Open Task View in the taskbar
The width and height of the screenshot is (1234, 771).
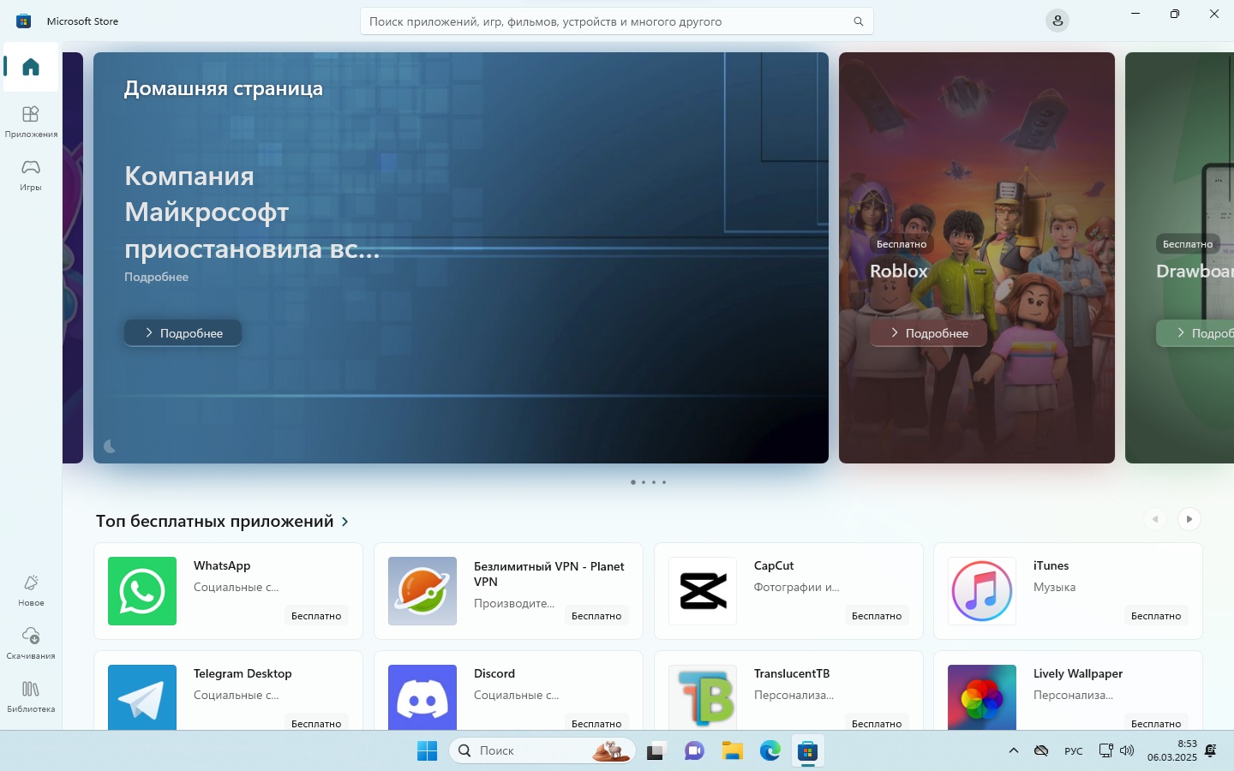click(x=656, y=751)
